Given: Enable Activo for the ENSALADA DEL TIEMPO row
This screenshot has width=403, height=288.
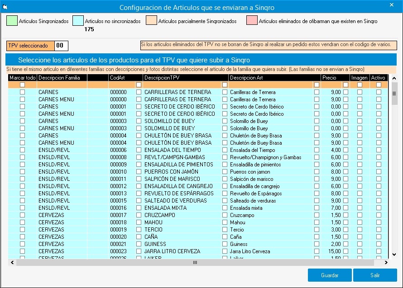Looking at the screenshot, I should pos(379,150).
